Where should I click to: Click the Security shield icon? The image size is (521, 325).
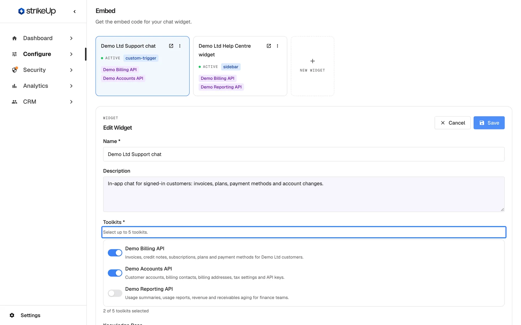(x=14, y=70)
